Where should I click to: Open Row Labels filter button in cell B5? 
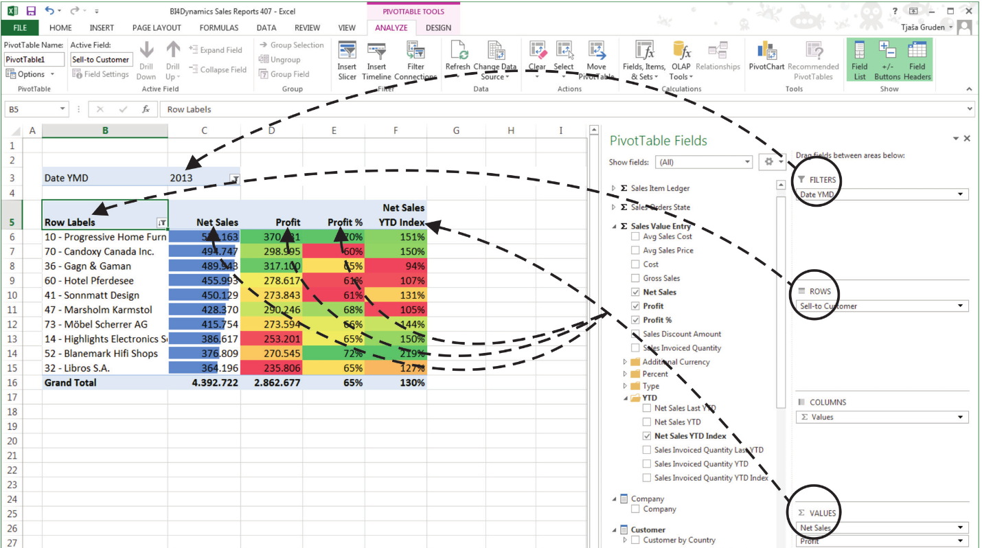pyautogui.click(x=161, y=222)
